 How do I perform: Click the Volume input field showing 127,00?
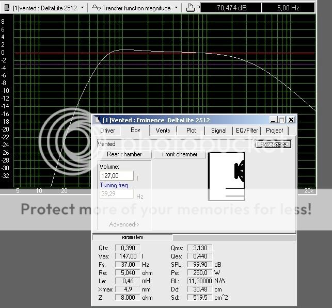117,176
